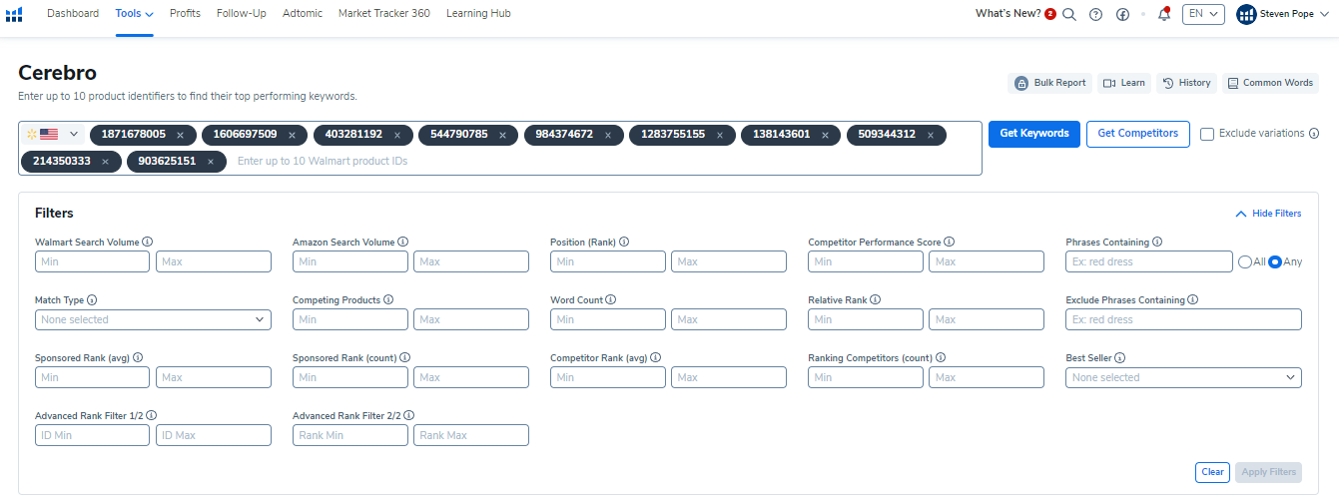Click info icon next to Relative Rank
Viewport: 1339px width, 499px height.
[876, 299]
